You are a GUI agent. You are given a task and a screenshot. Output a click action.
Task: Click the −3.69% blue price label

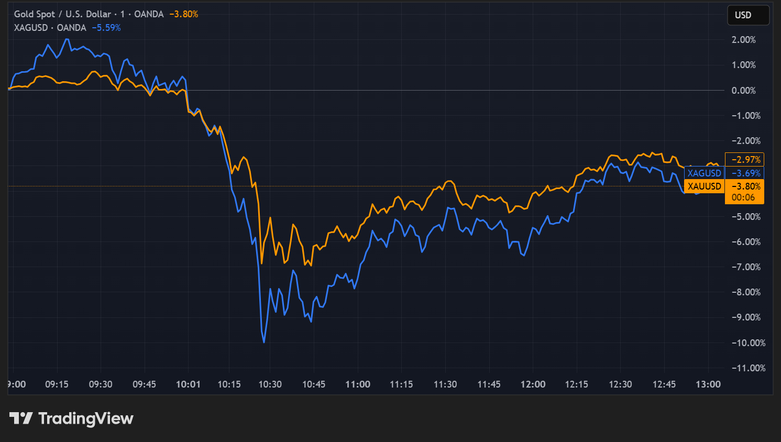[x=745, y=173]
